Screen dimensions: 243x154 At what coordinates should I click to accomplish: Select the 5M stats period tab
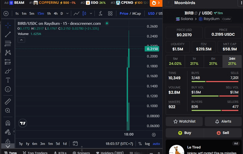coord(175,61)
